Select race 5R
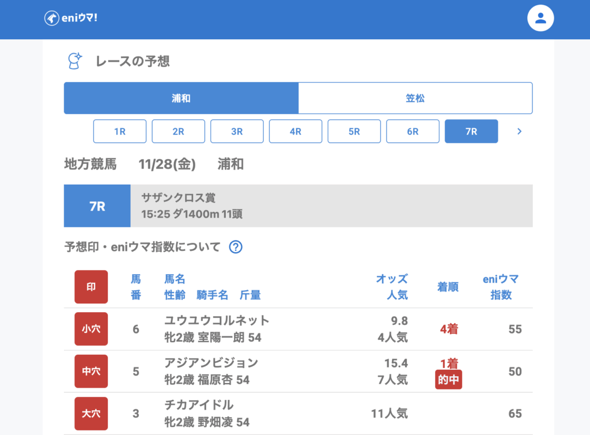The width and height of the screenshot is (590, 435). coord(354,132)
